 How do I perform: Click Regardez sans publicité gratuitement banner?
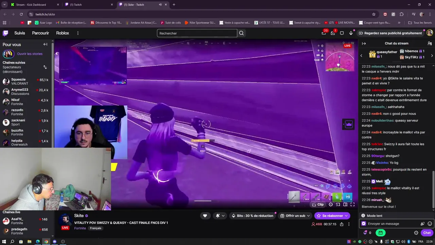tap(391, 33)
